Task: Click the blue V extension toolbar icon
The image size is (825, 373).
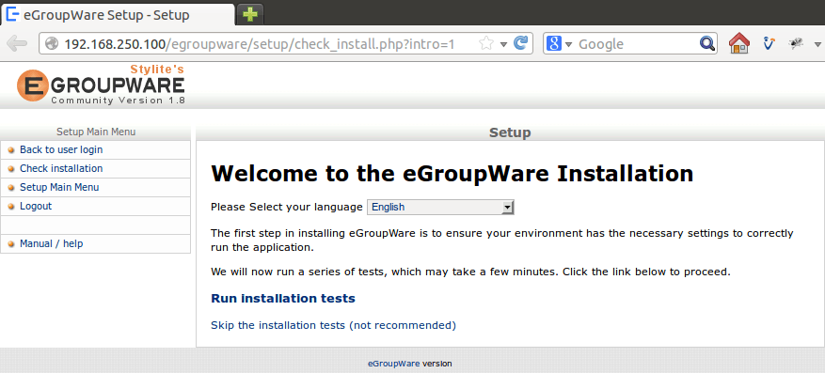Action: [x=769, y=43]
